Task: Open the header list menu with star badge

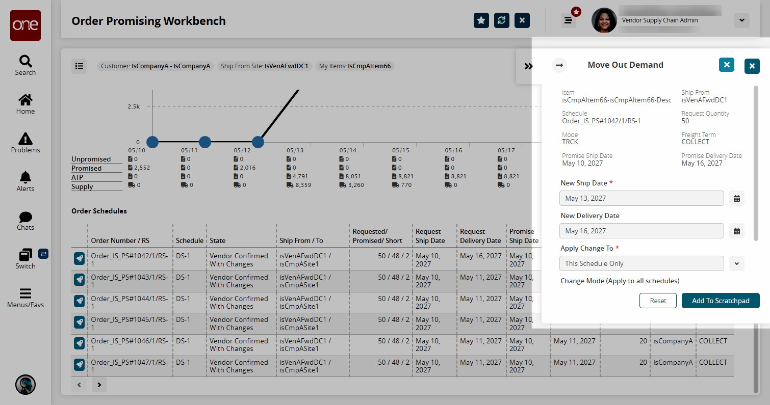Action: coord(568,20)
